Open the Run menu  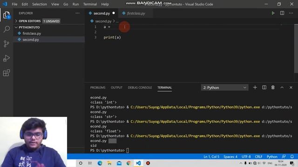click(75, 4)
